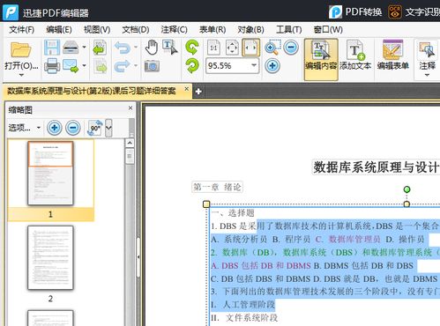This screenshot has height=326, width=440.
Task: Open the 文档(D) menu
Action: point(136,29)
